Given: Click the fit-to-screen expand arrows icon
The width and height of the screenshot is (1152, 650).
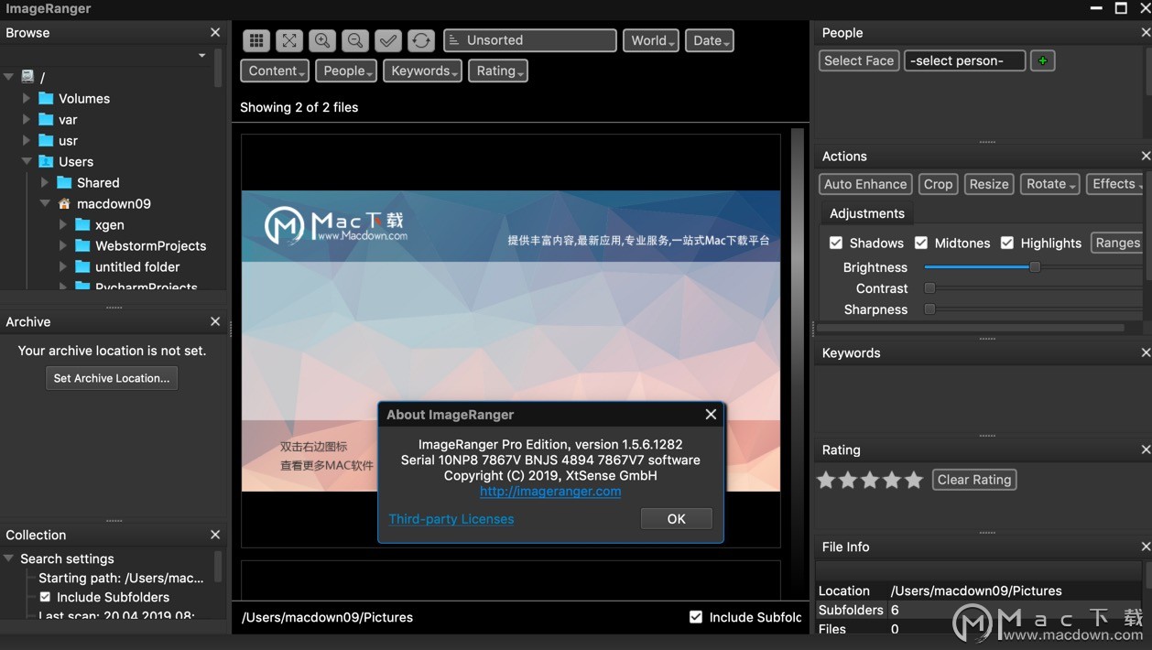Looking at the screenshot, I should [x=289, y=40].
